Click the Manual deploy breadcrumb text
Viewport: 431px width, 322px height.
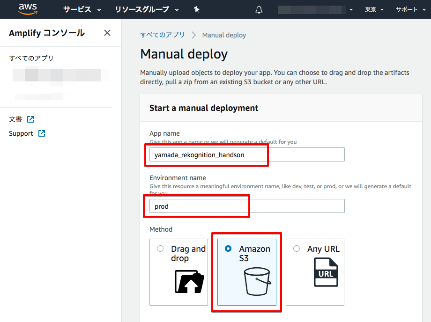(224, 35)
